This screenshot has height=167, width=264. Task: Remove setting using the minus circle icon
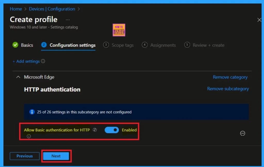(242, 133)
